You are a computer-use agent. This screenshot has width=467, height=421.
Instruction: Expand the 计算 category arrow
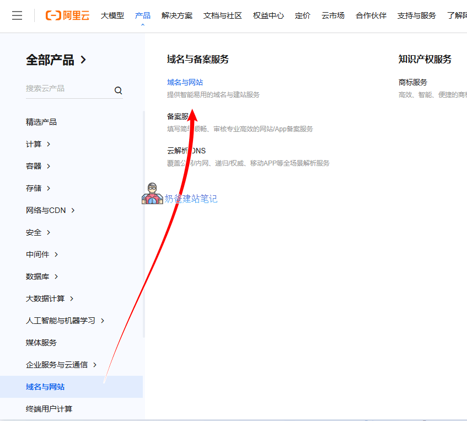pyautogui.click(x=48, y=144)
